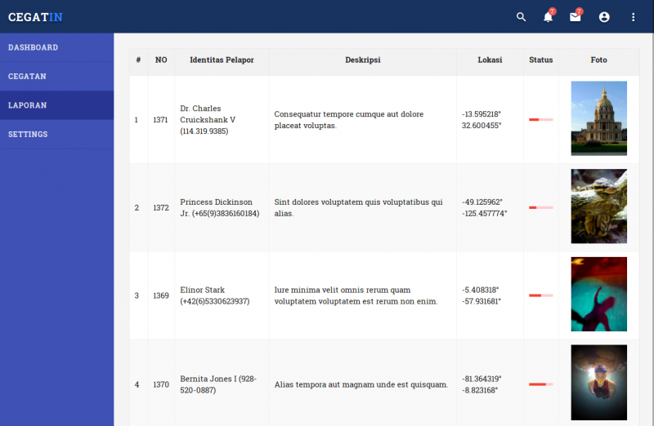Open the three-dot more options menu
The height and width of the screenshot is (426, 654).
(633, 16)
